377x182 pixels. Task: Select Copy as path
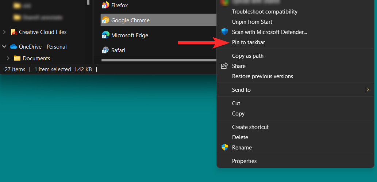point(248,56)
